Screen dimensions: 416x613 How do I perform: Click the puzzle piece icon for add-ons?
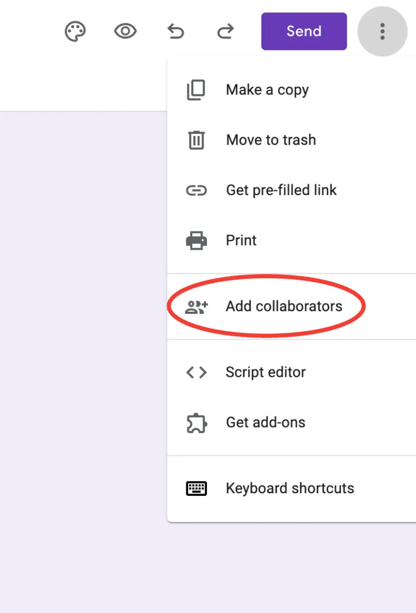(x=196, y=422)
